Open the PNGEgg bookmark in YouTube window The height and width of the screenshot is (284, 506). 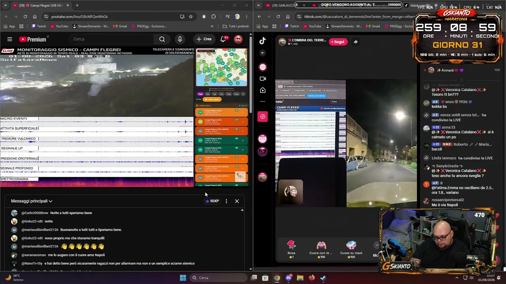pos(148,26)
